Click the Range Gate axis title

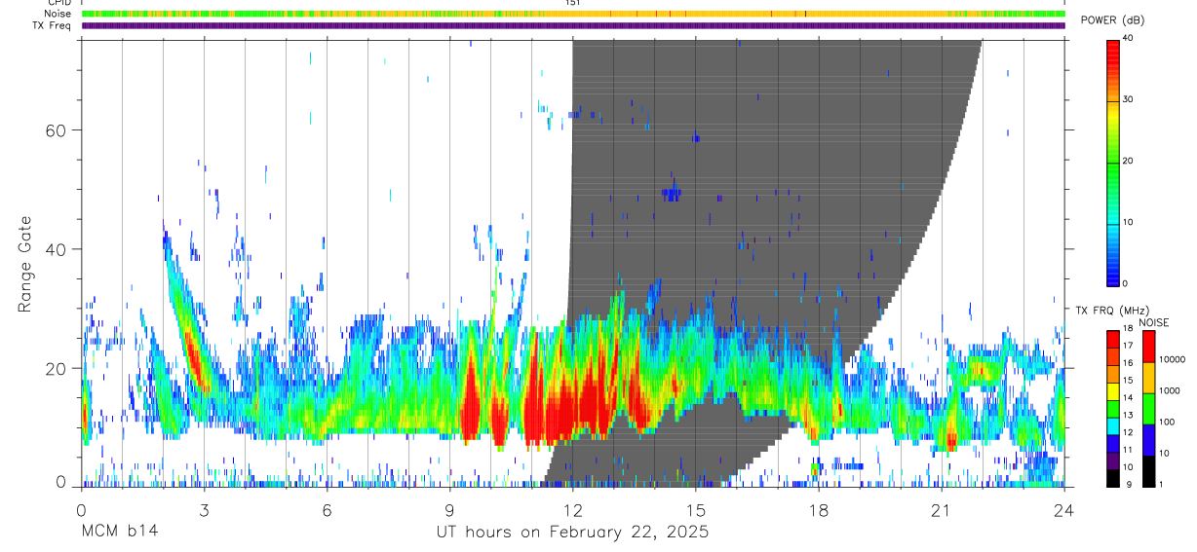[25, 265]
